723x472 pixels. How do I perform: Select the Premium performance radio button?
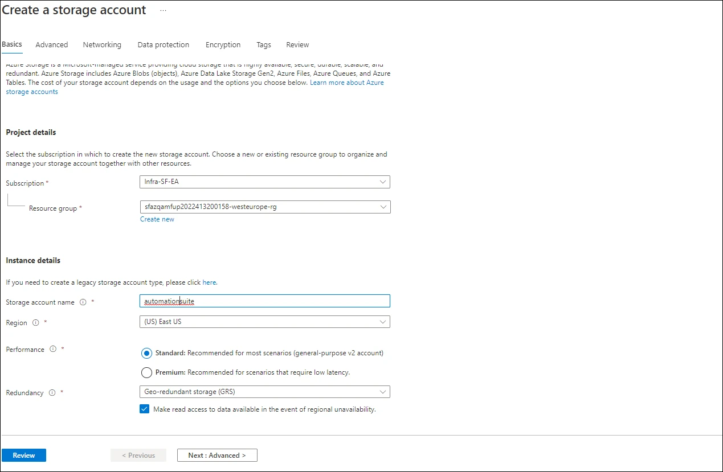(x=146, y=372)
